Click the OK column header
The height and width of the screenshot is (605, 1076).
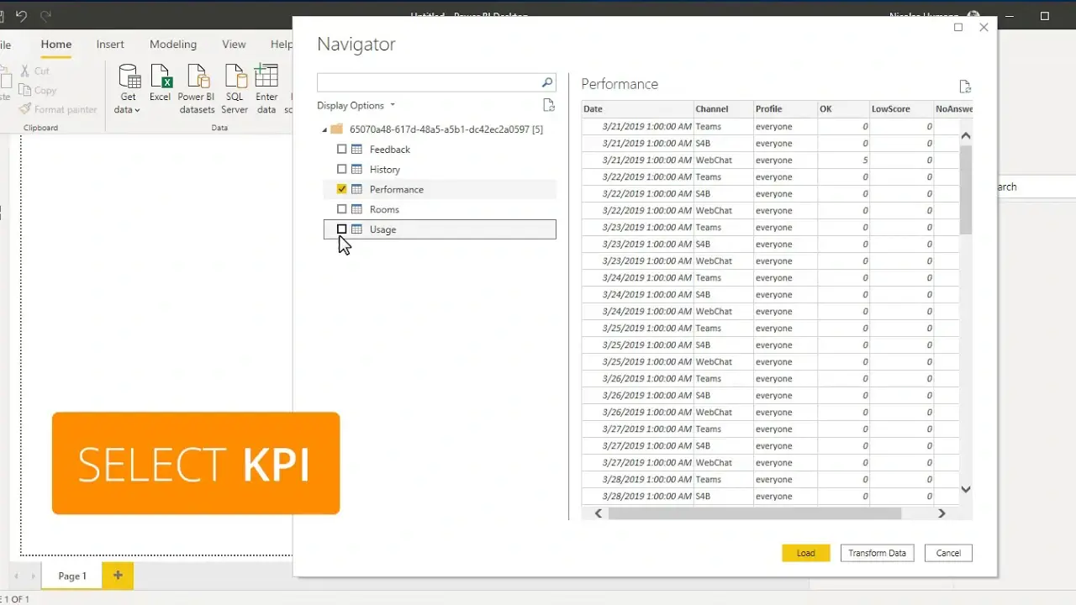click(843, 108)
